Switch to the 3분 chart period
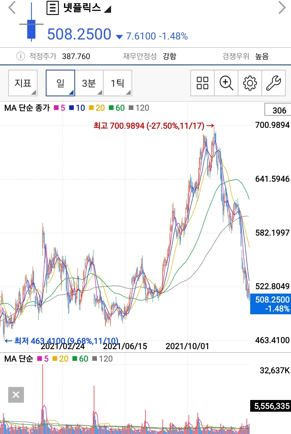Screen dimensions: 291x434 tap(89, 83)
